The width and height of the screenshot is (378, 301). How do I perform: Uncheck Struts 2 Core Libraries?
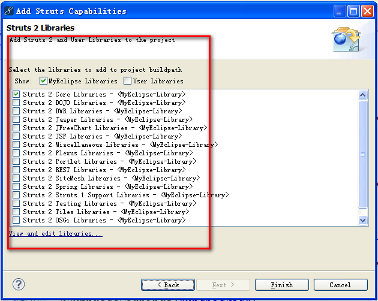16,94
